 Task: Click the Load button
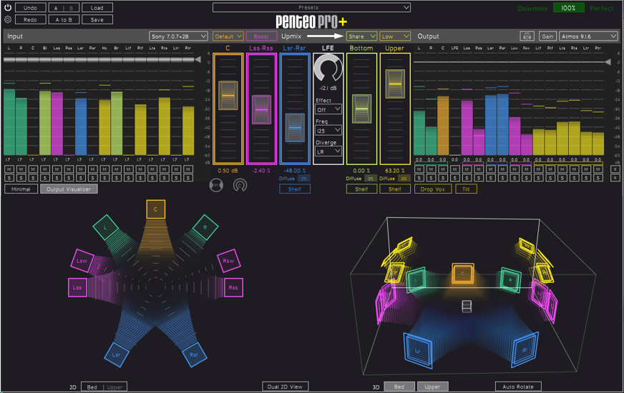[97, 8]
